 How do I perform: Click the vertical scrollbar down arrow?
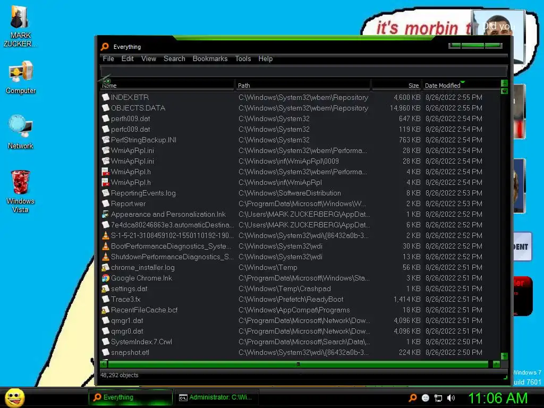505,356
